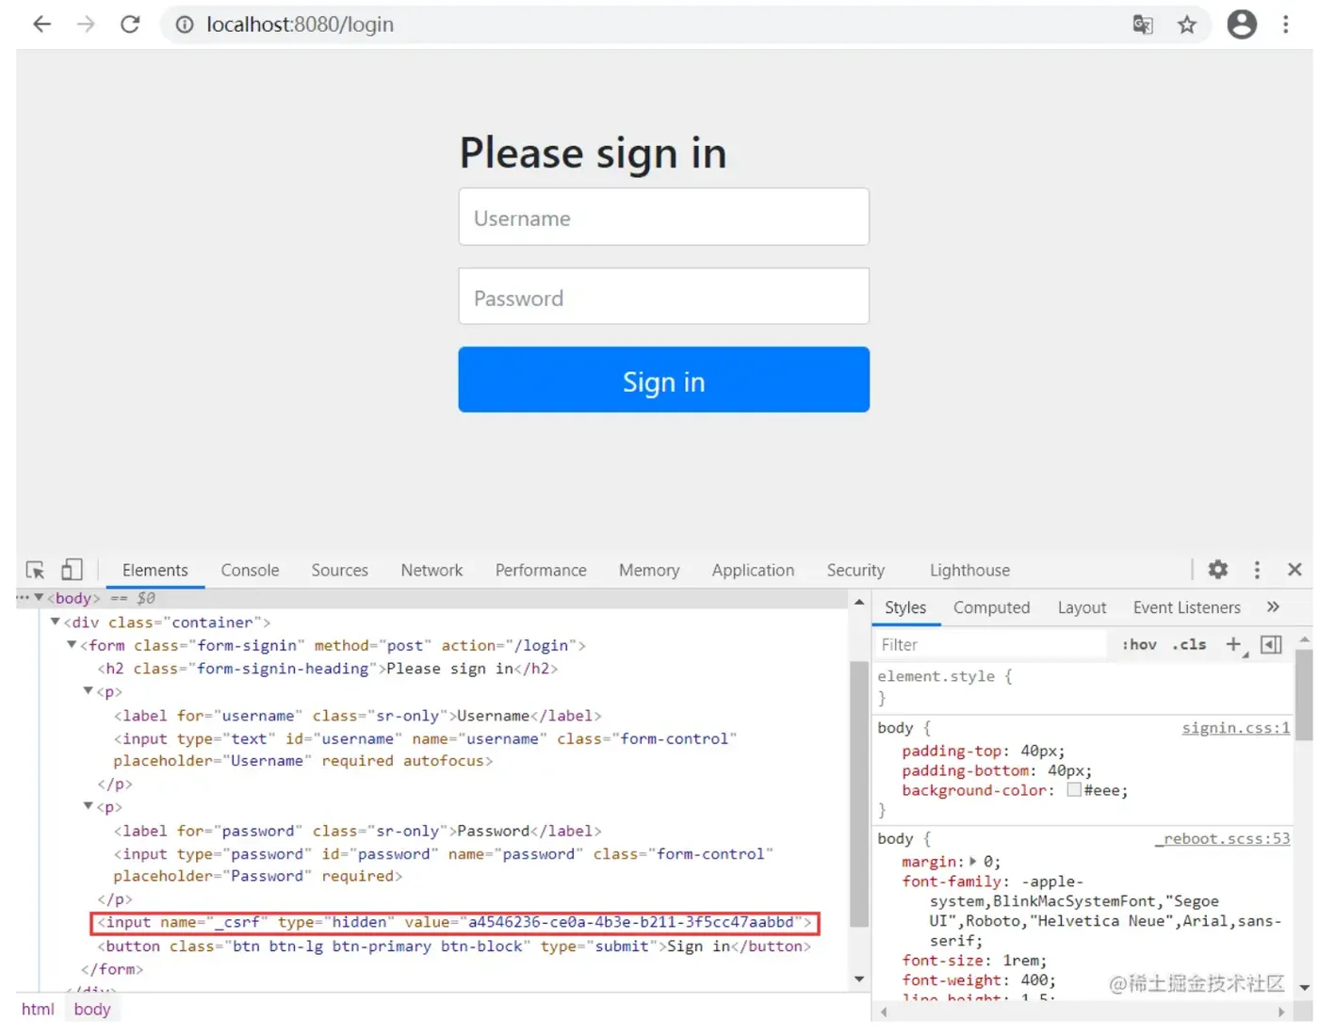1319x1036 pixels.
Task: Open Chrome's three-dot menu
Action: tap(1285, 24)
